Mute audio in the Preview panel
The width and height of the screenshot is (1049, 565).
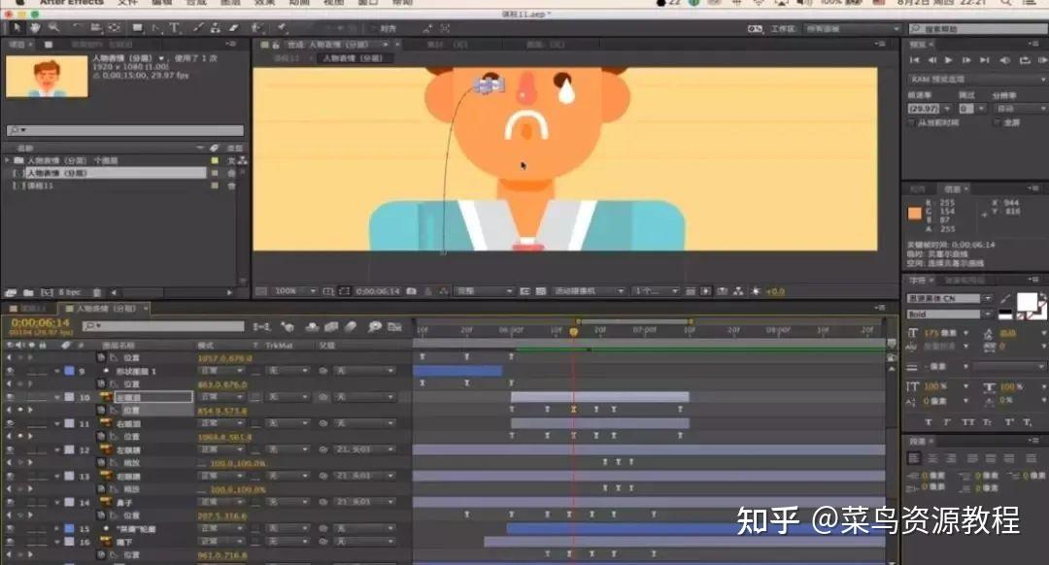[1005, 60]
